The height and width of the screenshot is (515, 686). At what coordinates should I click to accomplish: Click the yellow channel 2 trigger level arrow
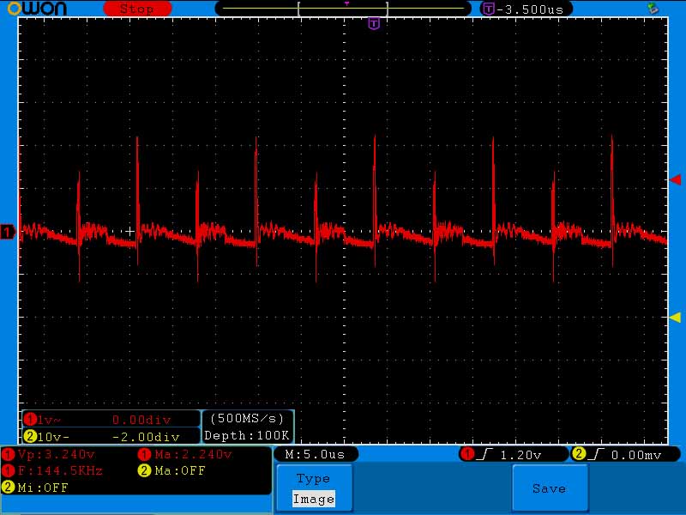(675, 317)
